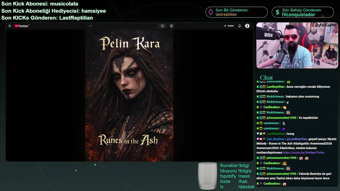The image size is (340, 191).
Task: Click the @LastReptilian mention in chat
Action: pos(297,139)
